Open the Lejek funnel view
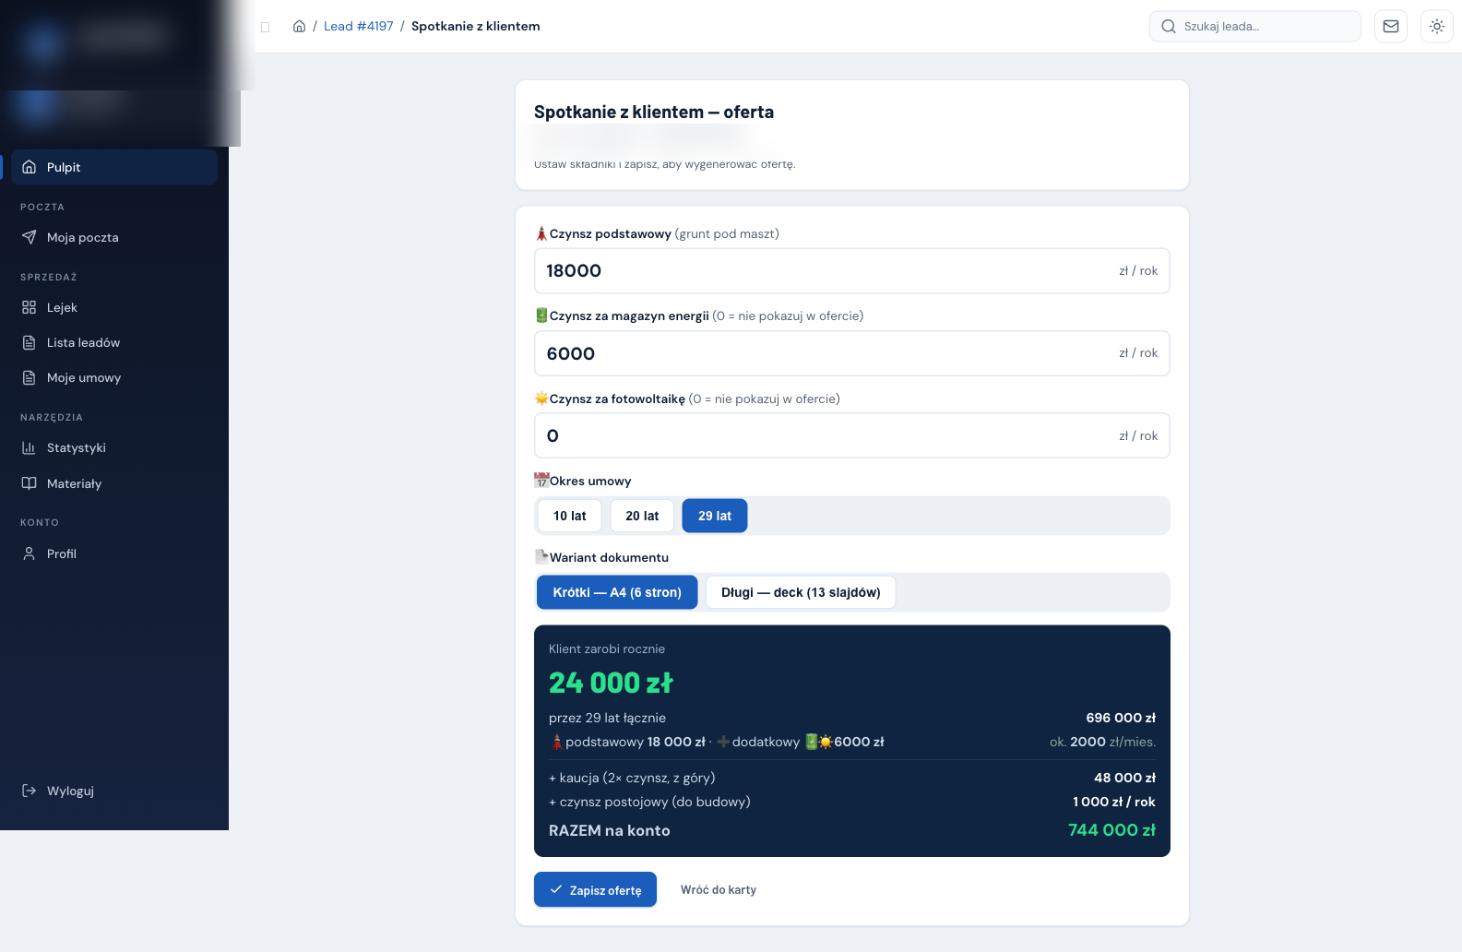The width and height of the screenshot is (1462, 952). click(x=114, y=307)
